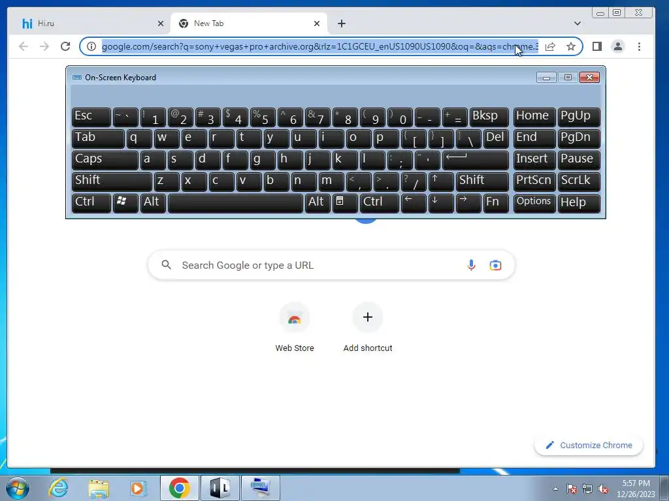
Task: Open Windows Start menu orb
Action: point(18,488)
